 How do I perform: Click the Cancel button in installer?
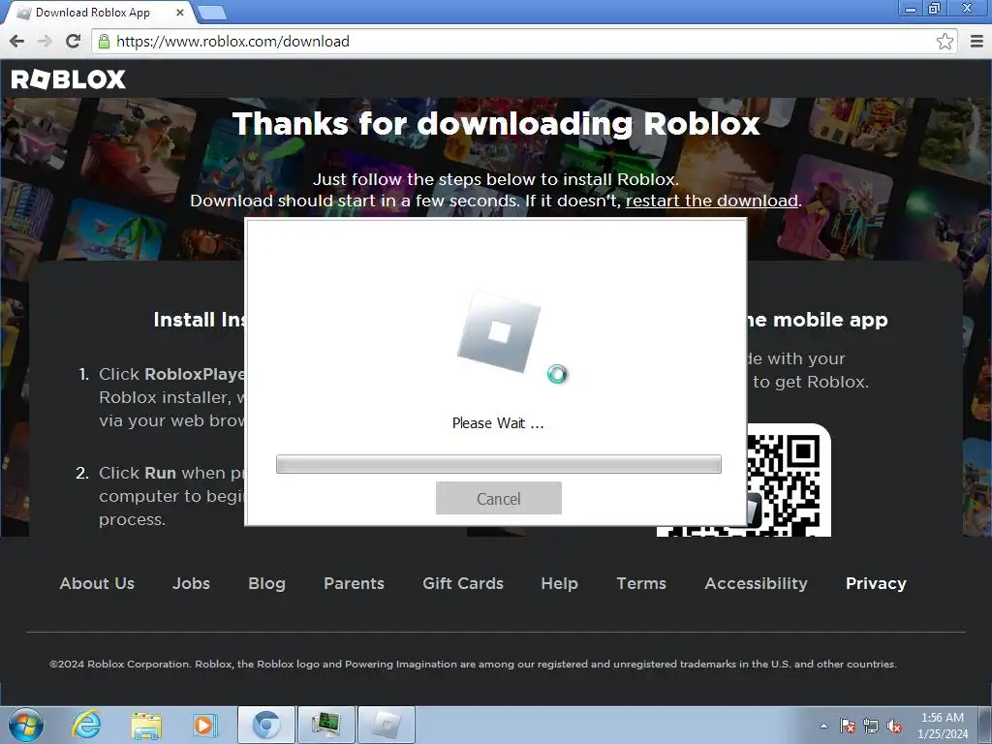(x=499, y=498)
